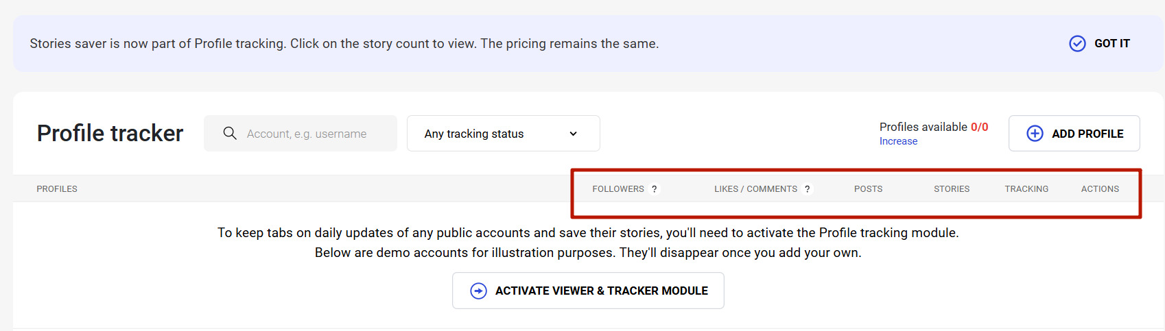Click the arrow icon on the ACTIVATE button
Image resolution: width=1165 pixels, height=331 pixels.
478,291
